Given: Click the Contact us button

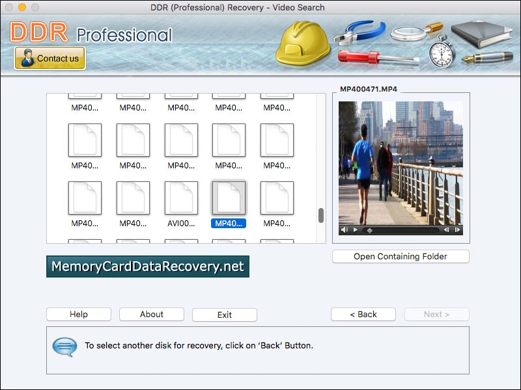Looking at the screenshot, I should [50, 58].
